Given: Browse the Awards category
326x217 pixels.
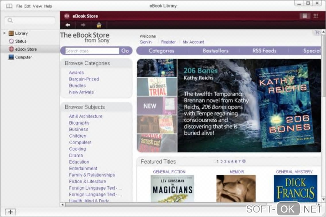Looking at the screenshot, I should [x=76, y=72].
